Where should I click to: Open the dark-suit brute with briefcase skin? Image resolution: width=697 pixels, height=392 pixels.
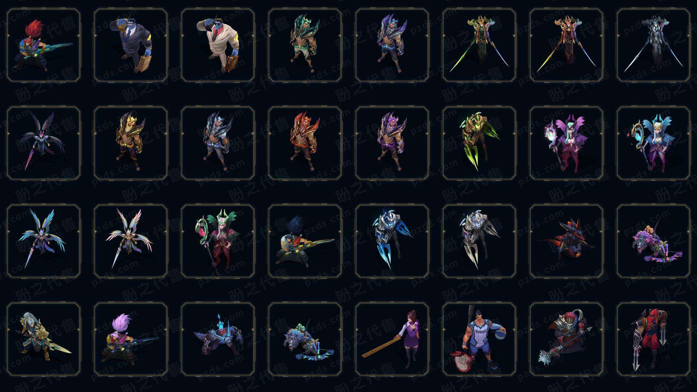pyautogui.click(x=131, y=45)
